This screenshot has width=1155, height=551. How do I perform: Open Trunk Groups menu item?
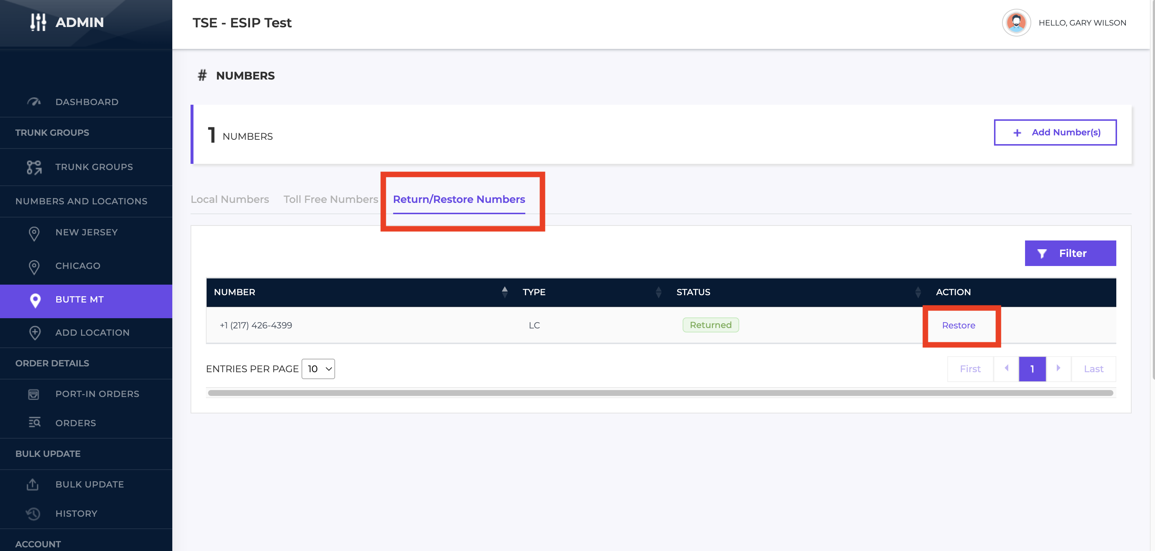tap(86, 167)
